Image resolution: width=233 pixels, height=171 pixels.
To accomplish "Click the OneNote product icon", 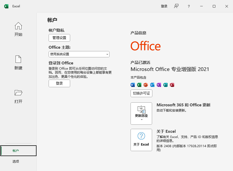I will coord(159,85).
